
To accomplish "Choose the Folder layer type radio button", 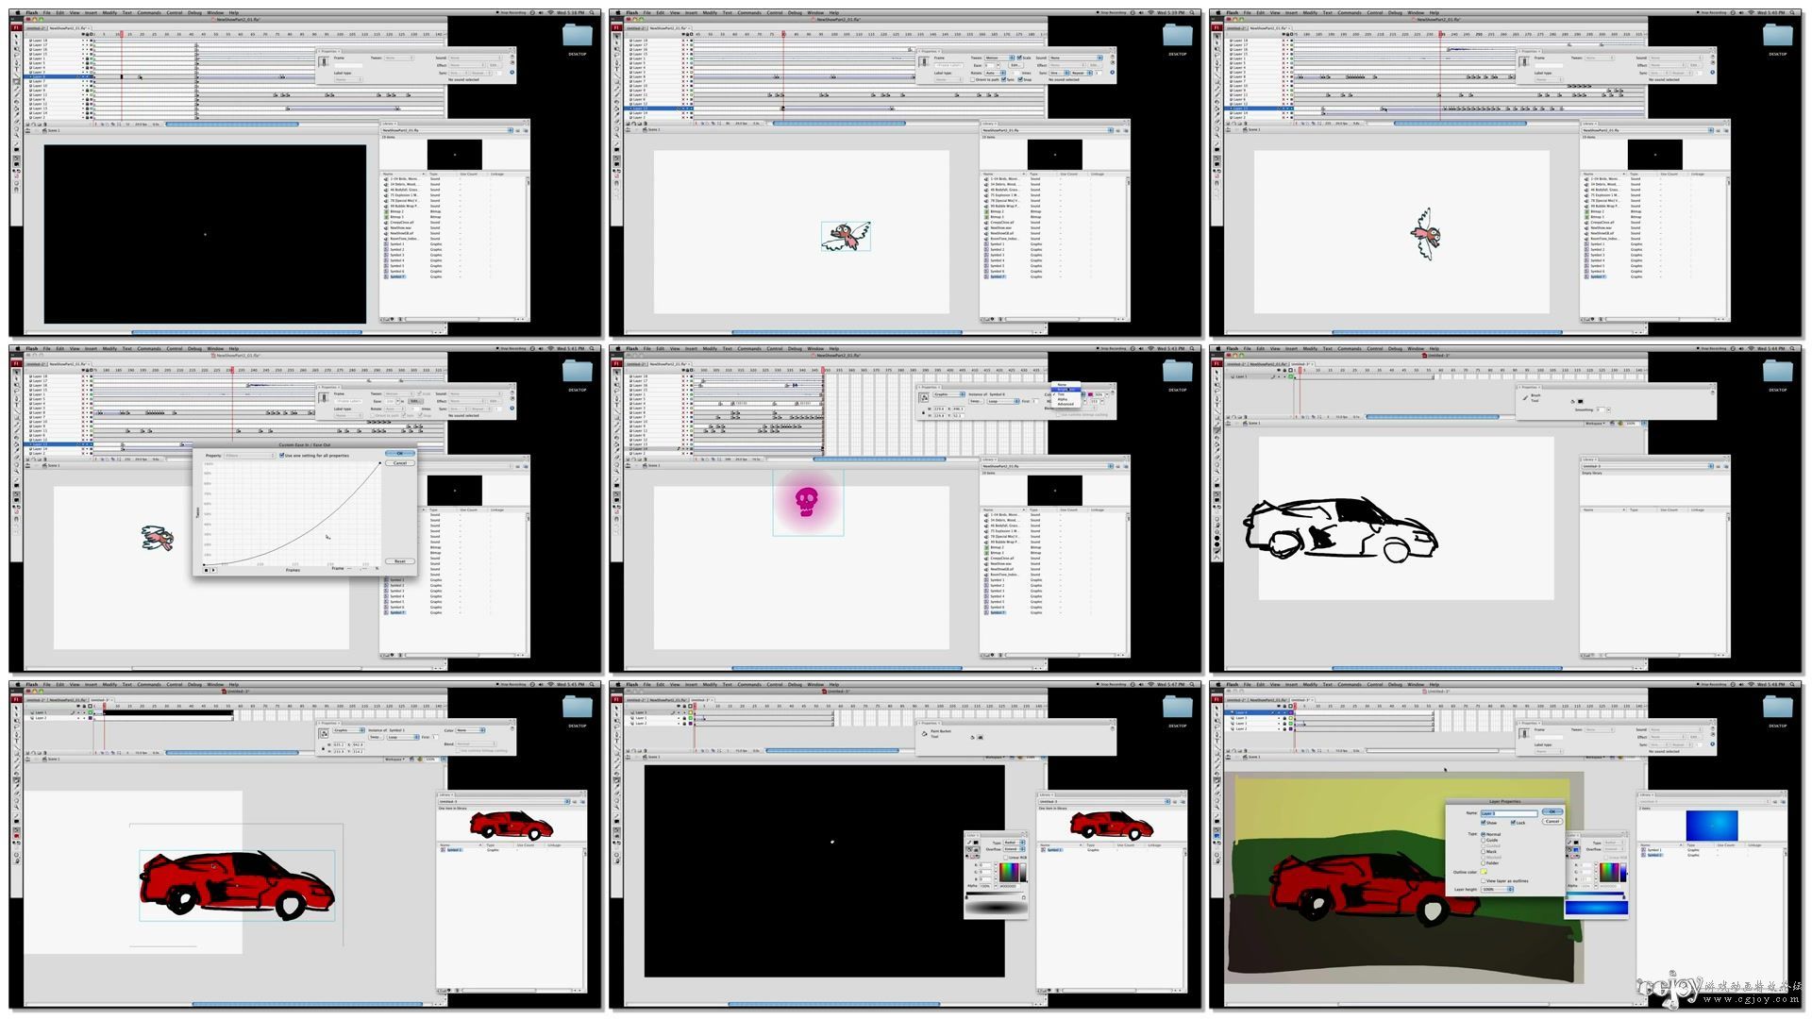I will tap(1483, 863).
